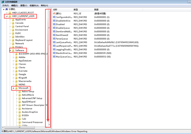
Task: Expand the Control Panel key arrow
Action: [x=10, y=26]
